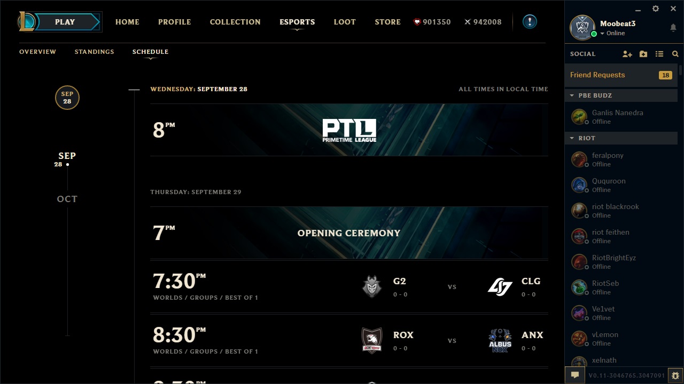Open the OVERVIEW sub-tab

37,52
